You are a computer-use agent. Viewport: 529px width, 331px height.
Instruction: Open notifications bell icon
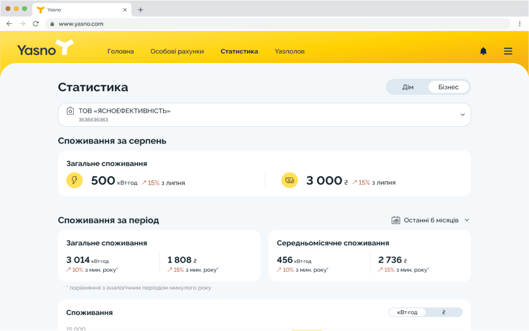(483, 51)
